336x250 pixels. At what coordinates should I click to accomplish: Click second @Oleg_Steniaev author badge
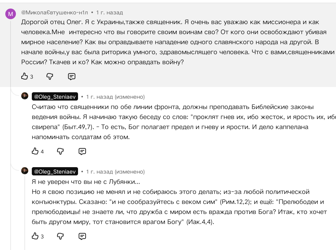pos(55,172)
